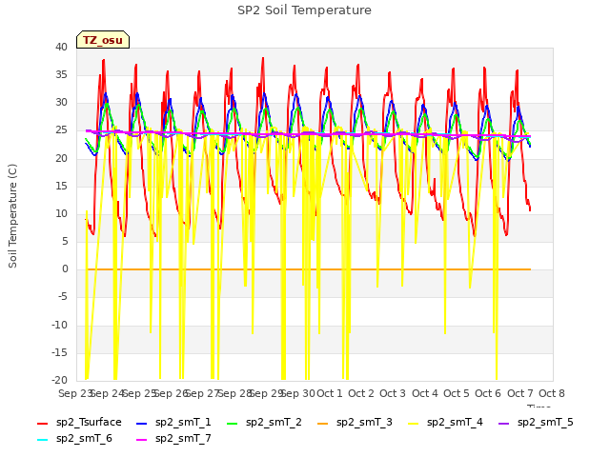Click the 15 y-axis tick label
Viewport: 610px width, 457px height.
[x=61, y=187]
